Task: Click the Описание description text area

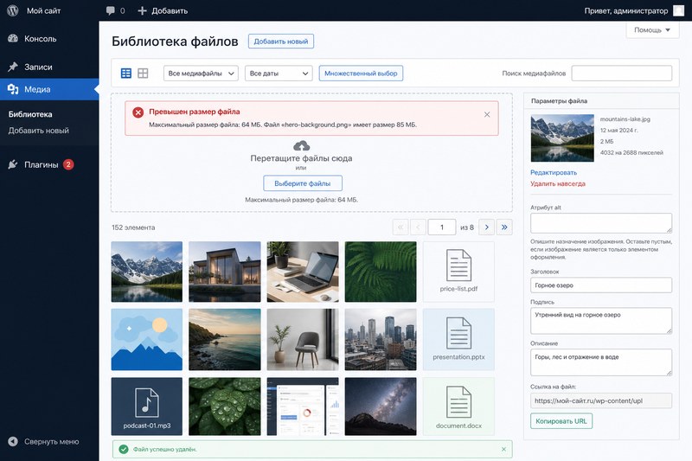Action: 601,362
